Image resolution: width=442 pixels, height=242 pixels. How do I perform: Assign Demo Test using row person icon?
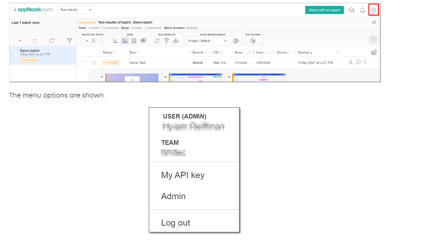350,63
